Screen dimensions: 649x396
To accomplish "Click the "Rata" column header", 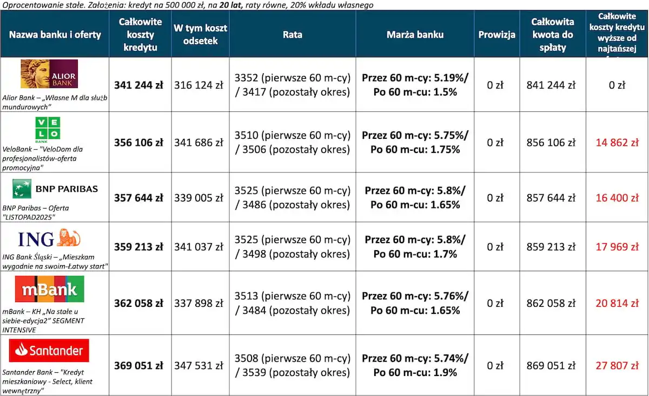I will [292, 35].
